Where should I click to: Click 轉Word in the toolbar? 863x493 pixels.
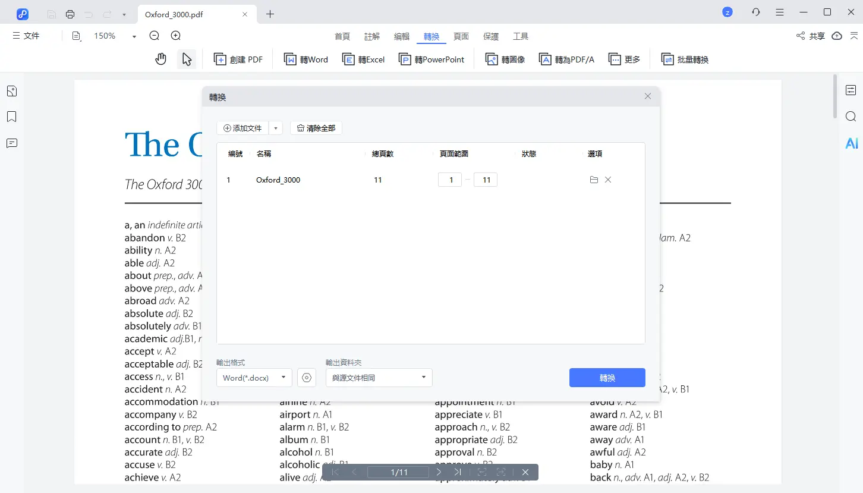(306, 59)
